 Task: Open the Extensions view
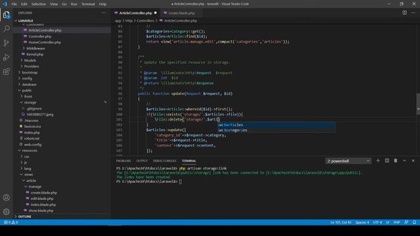7,71
